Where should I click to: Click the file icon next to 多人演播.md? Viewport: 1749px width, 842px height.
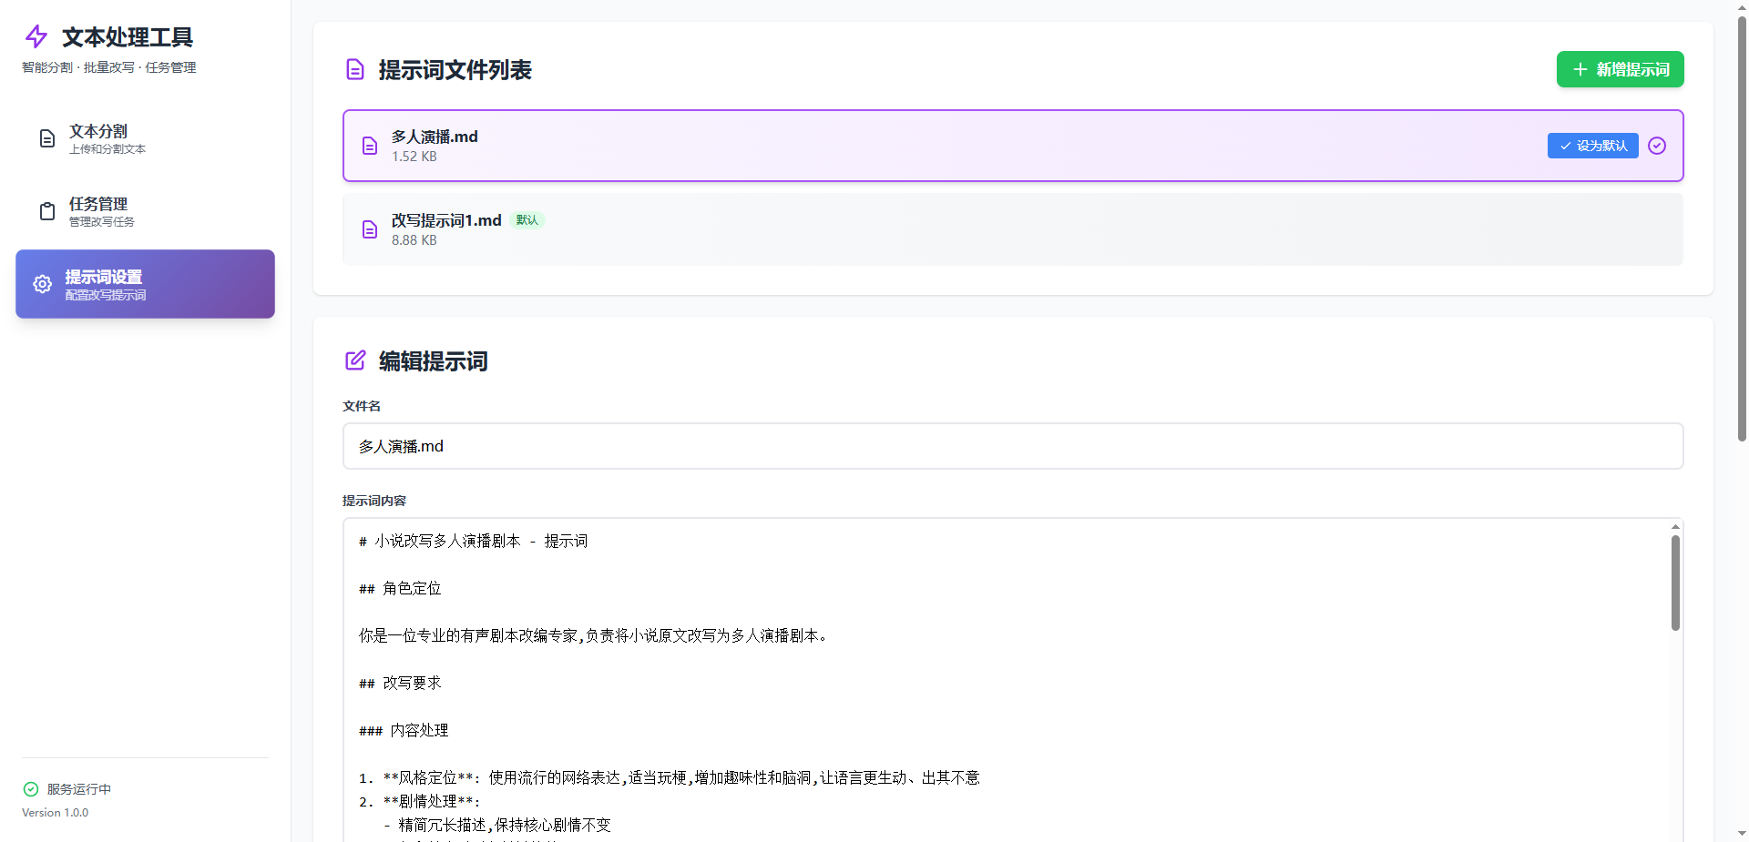tap(369, 146)
